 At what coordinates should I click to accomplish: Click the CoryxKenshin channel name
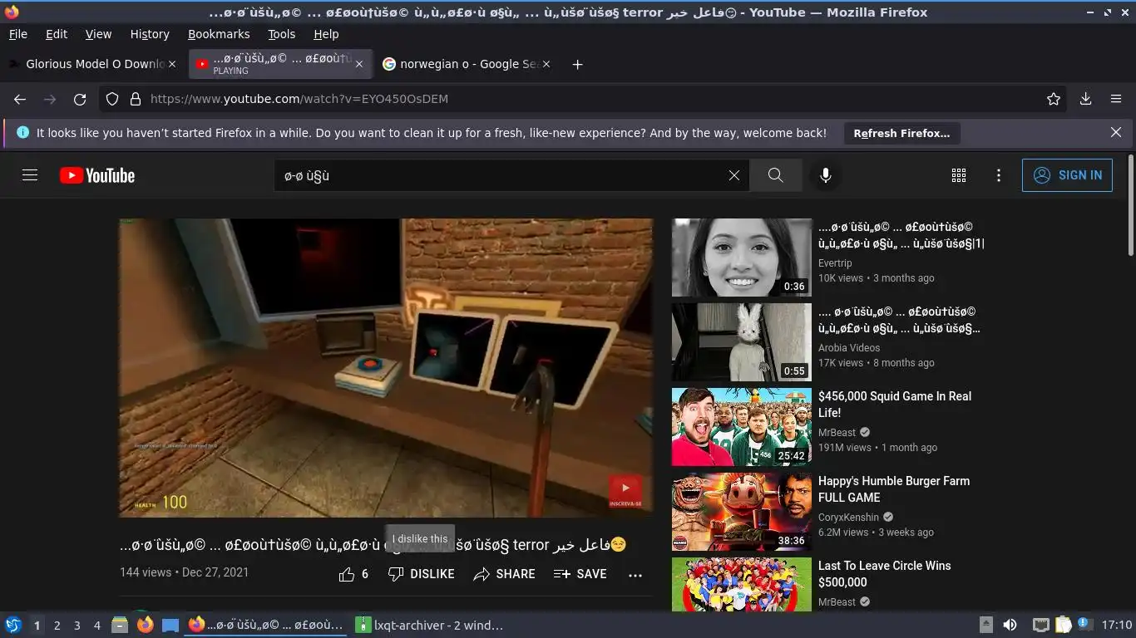(x=848, y=518)
